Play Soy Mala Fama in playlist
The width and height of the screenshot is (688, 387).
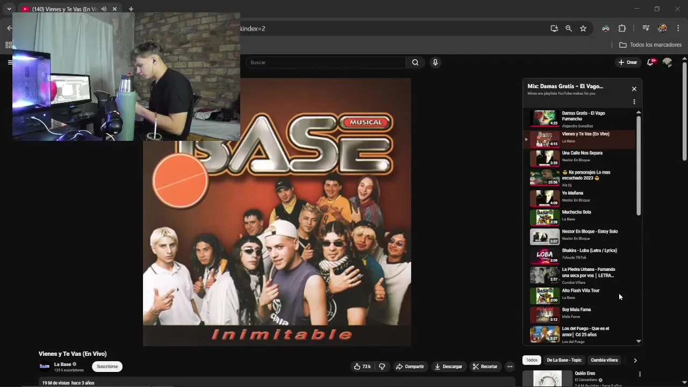pyautogui.click(x=580, y=314)
